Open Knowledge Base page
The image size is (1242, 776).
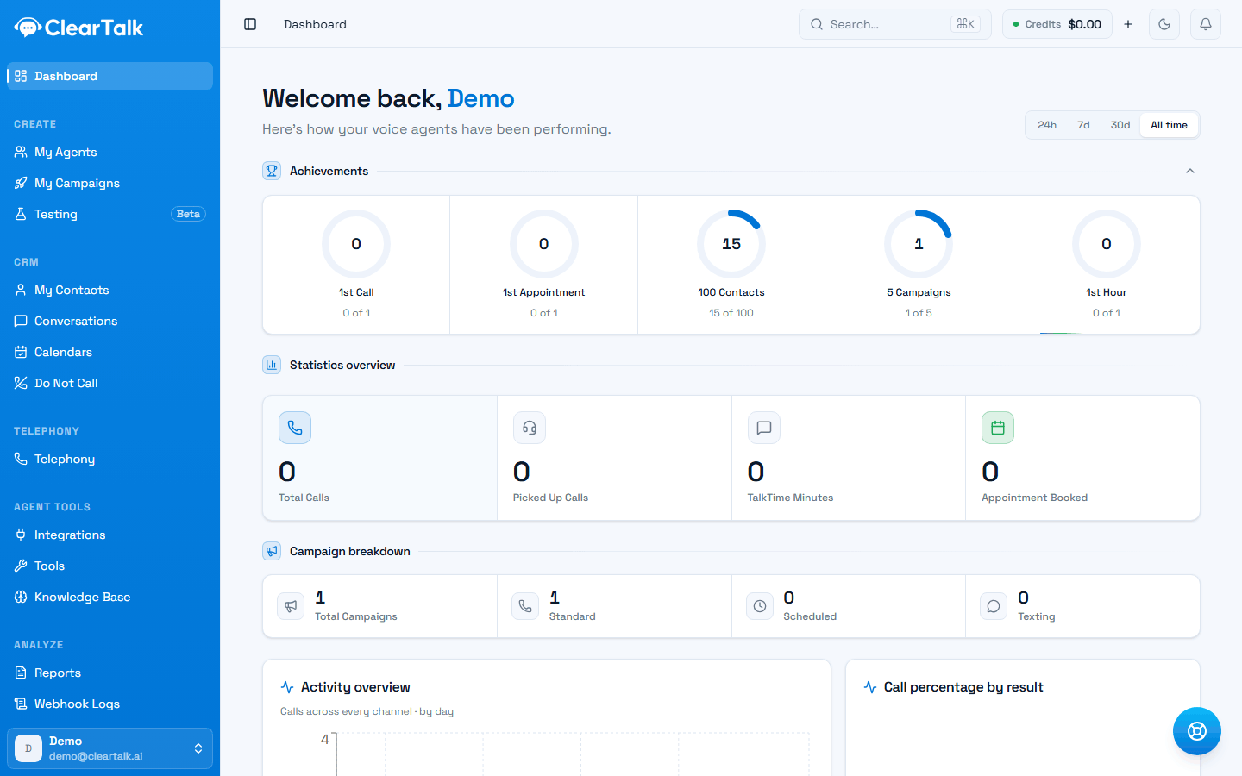(110, 597)
